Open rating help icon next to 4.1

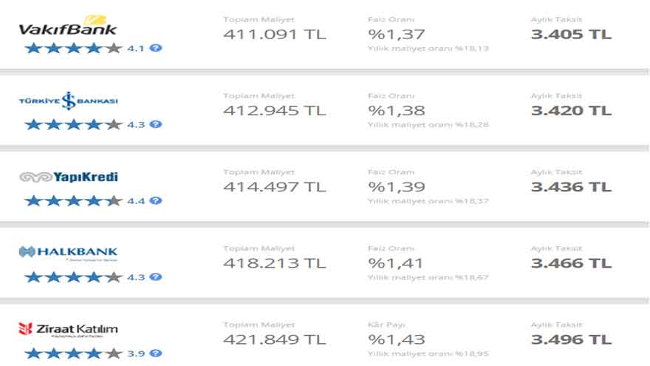pos(155,48)
